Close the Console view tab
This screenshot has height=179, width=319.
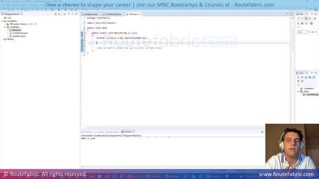click(134, 132)
